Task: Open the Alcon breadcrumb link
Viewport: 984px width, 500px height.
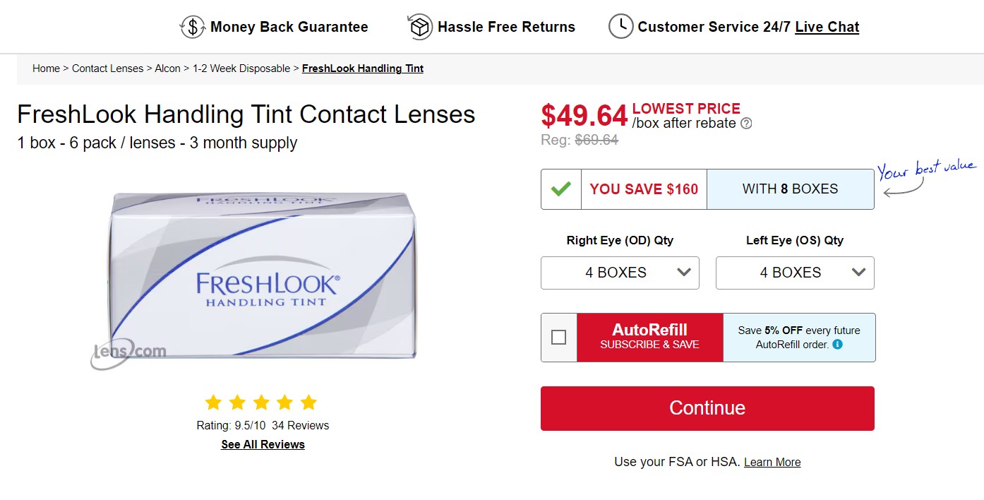Action: (167, 69)
